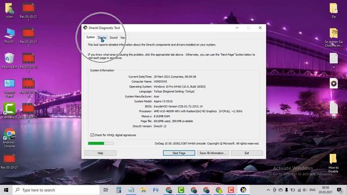Click the DirectX Diagnostic Tool title icon
Viewport: 347px width, 195px height.
tap(85, 28)
